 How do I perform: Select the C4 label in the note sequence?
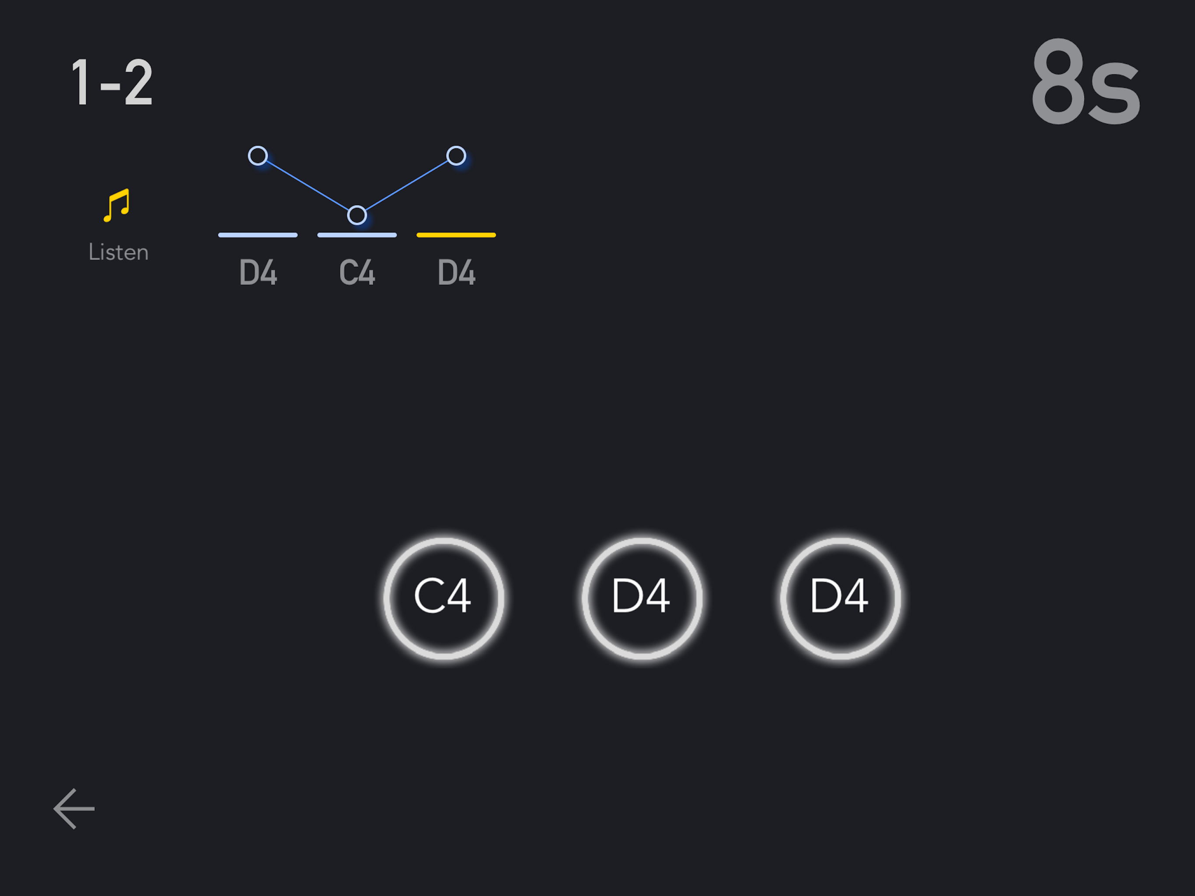356,273
